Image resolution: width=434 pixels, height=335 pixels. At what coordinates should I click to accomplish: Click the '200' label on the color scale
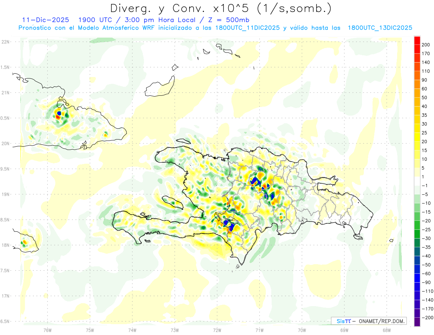427,45
